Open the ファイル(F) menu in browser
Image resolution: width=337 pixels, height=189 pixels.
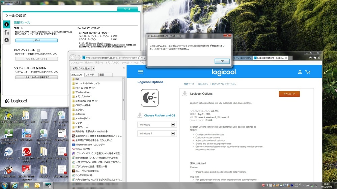[77, 63]
